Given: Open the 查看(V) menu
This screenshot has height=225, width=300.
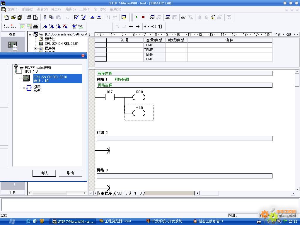Looking at the screenshot, I should (x=42, y=9).
